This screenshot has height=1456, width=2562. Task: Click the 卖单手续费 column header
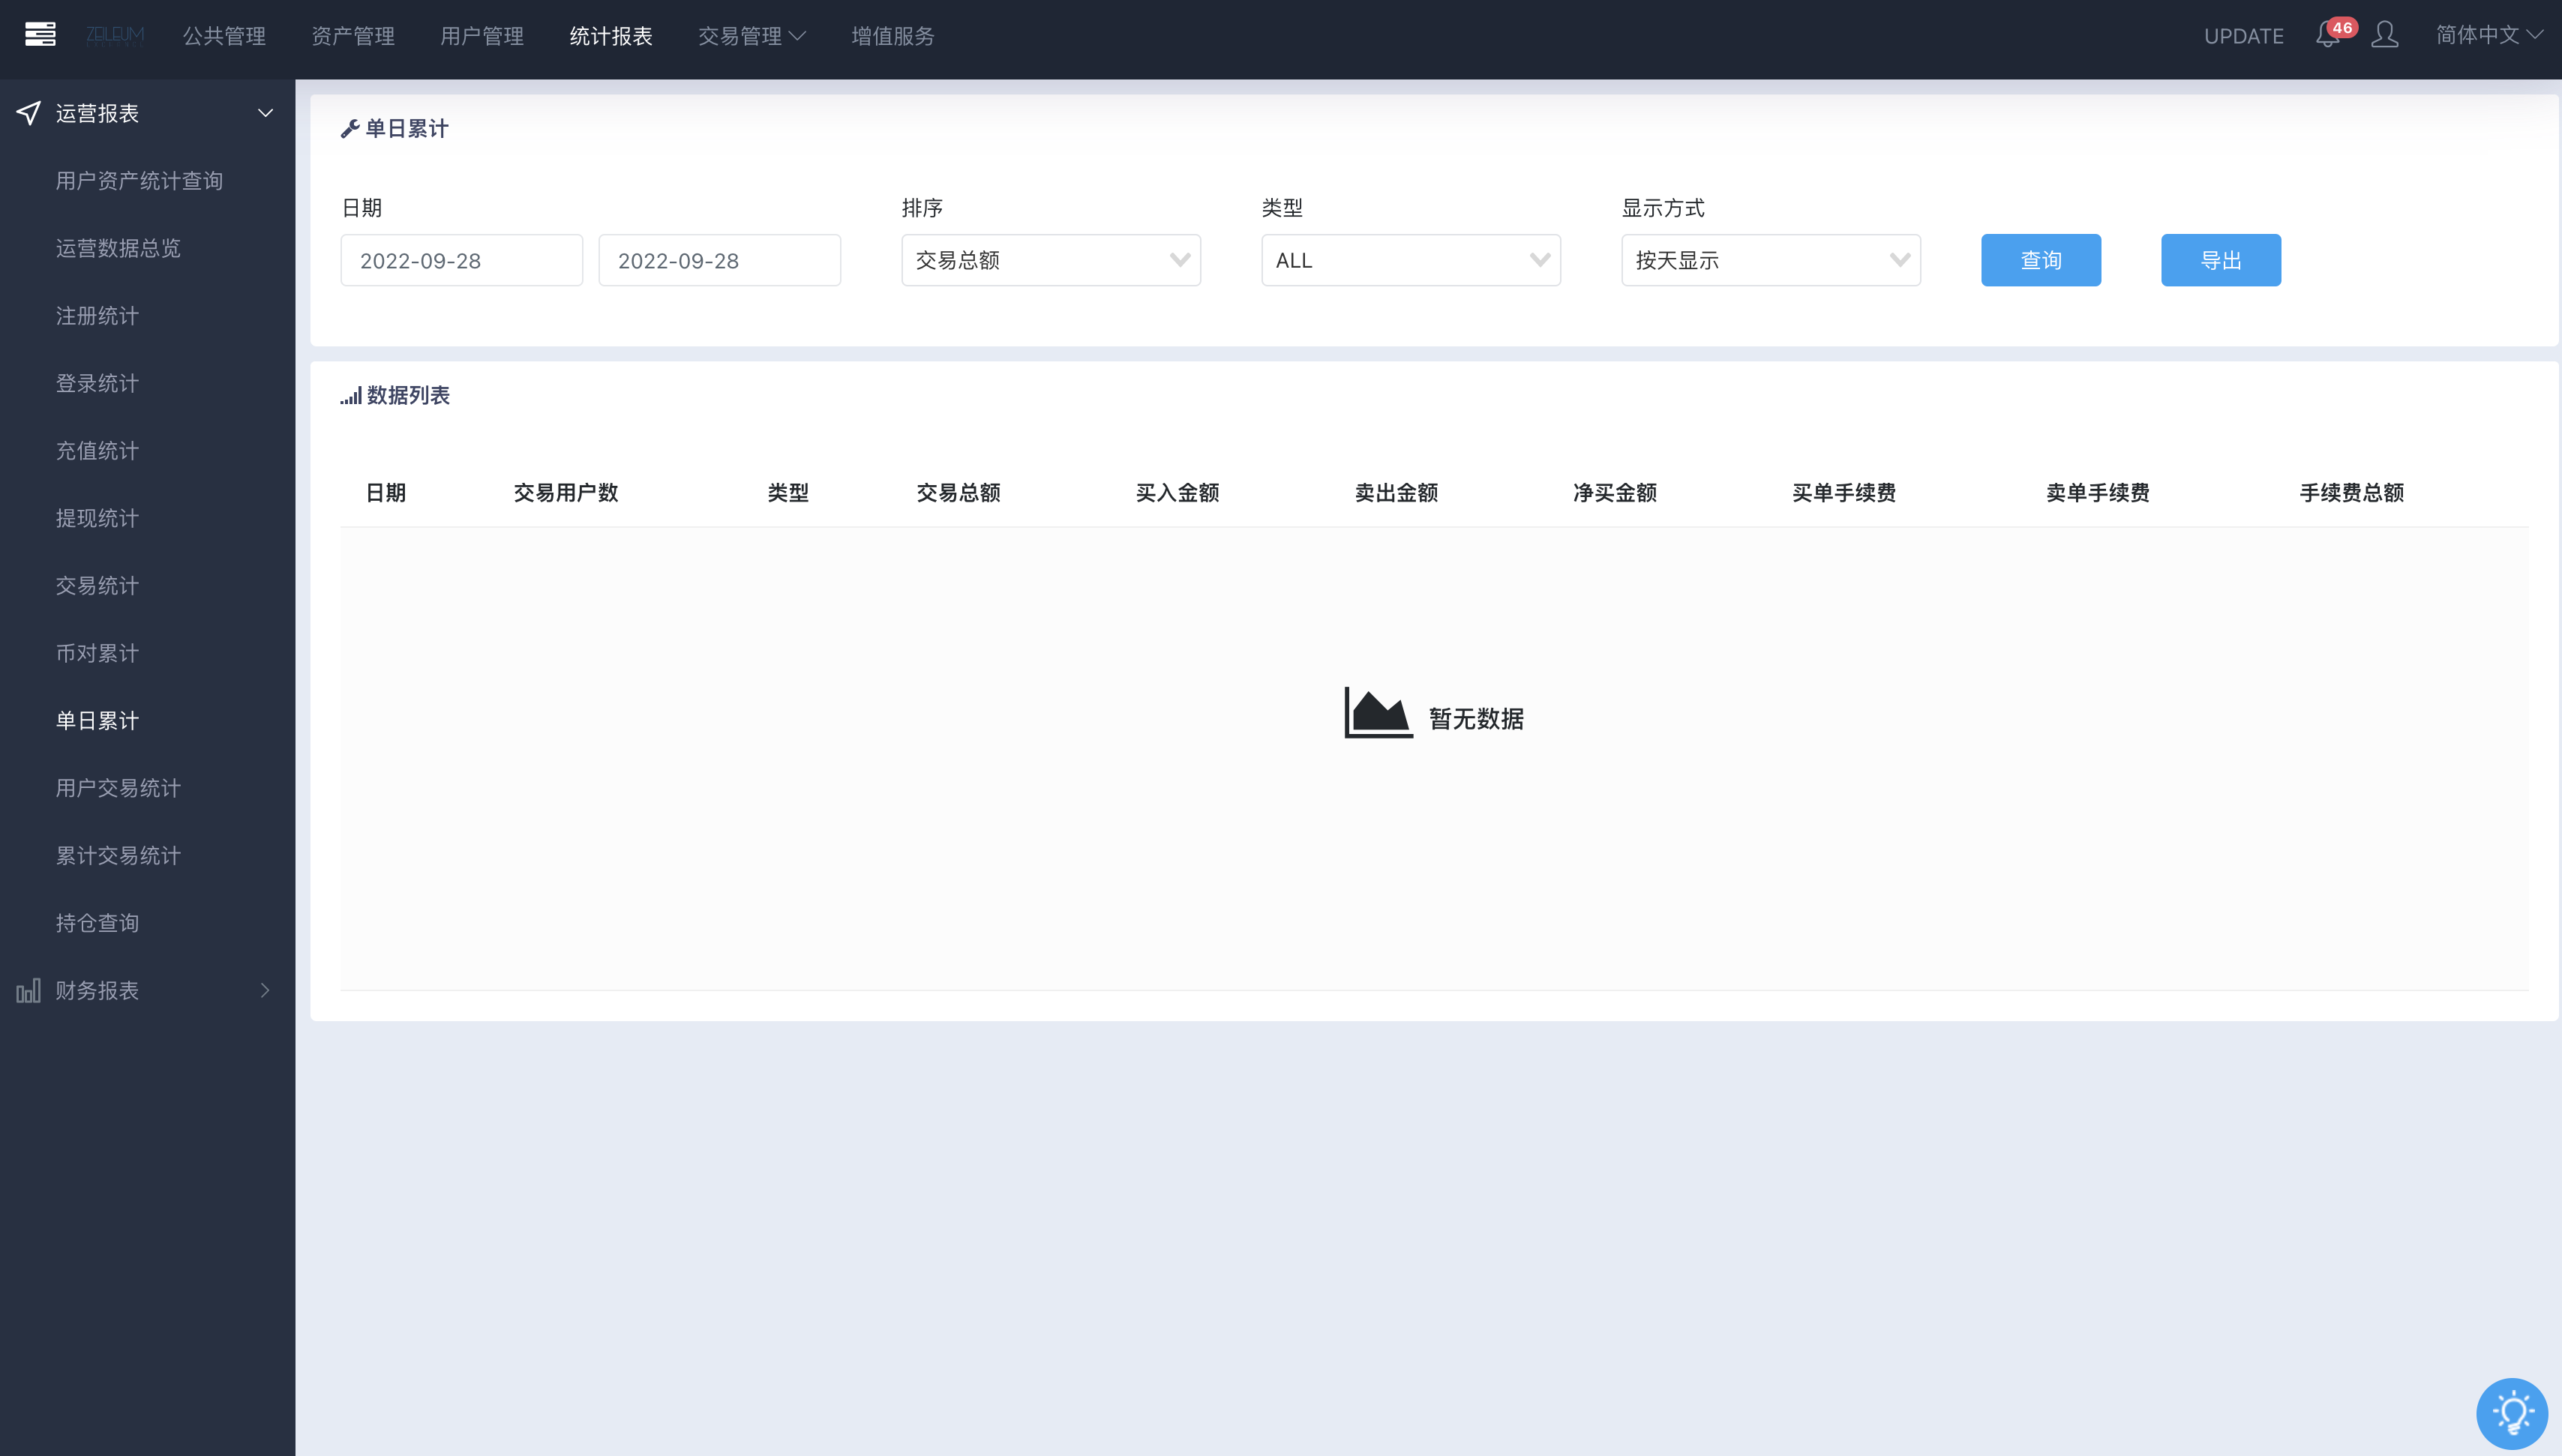(2098, 492)
